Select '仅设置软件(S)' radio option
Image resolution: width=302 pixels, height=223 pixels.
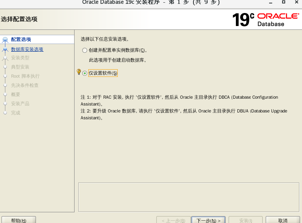pos(84,73)
